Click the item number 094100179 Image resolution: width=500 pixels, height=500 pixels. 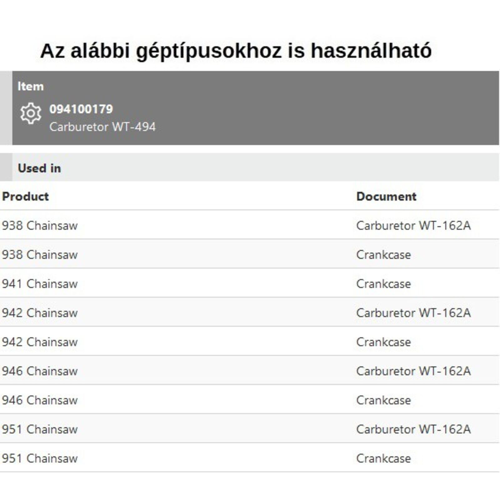(81, 109)
